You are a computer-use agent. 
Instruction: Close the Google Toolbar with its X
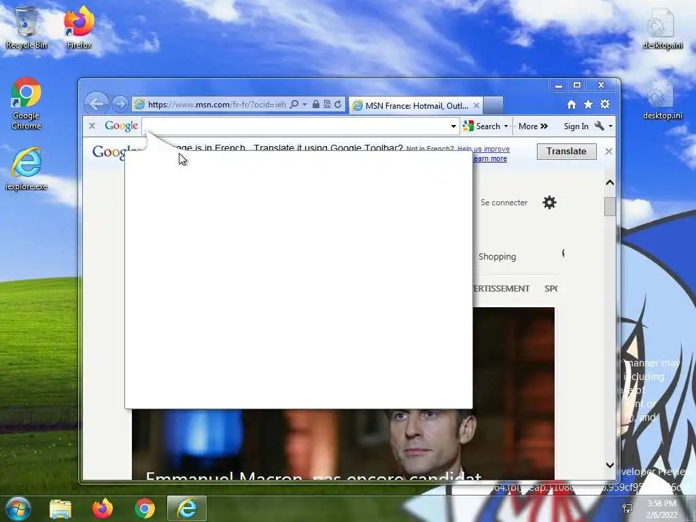(92, 126)
